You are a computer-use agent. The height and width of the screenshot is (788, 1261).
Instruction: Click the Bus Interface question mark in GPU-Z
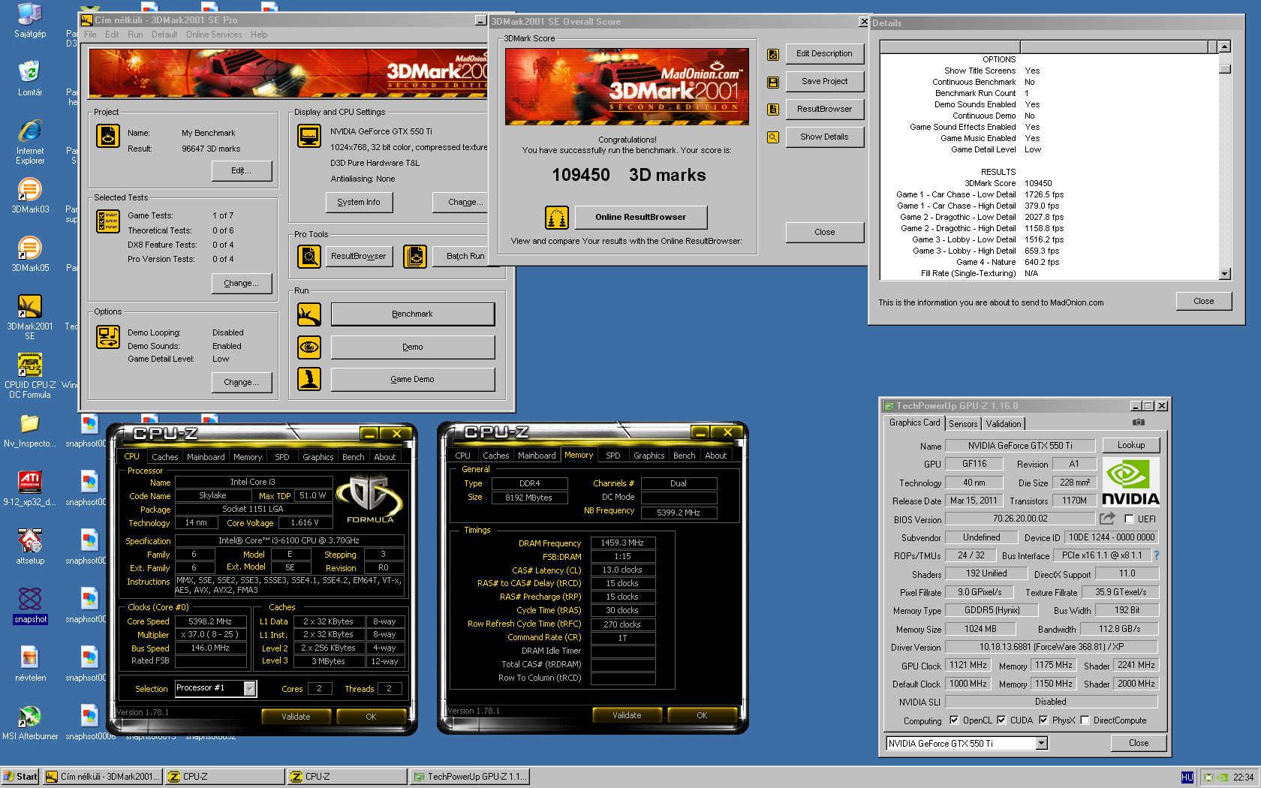1157,555
